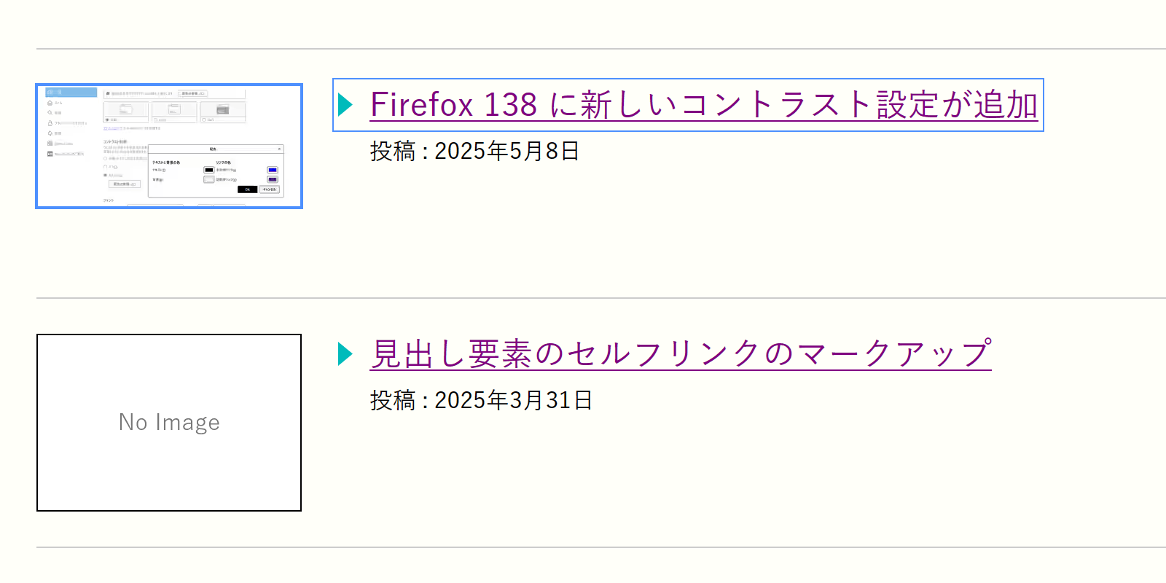The height and width of the screenshot is (583, 1166).
Task: Click the home icon in the thumbnail sidebar
Action: coord(50,103)
